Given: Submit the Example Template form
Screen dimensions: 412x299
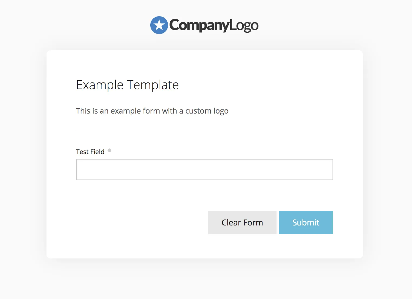Looking at the screenshot, I should point(306,222).
